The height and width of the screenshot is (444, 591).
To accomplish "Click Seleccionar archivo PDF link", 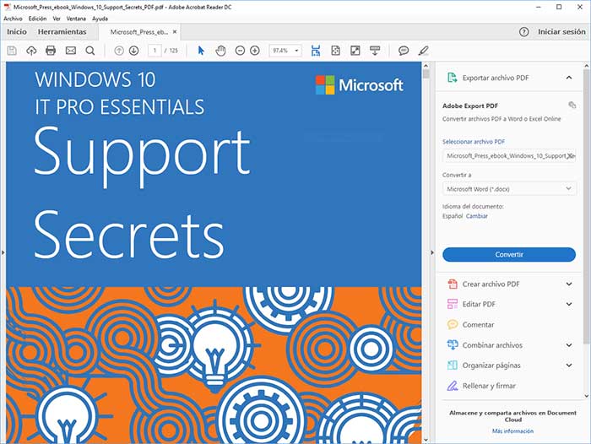I will tap(474, 142).
